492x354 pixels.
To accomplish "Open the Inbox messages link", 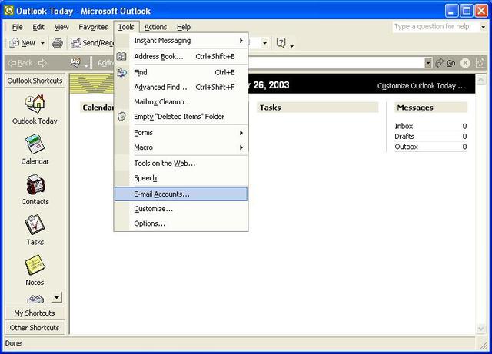I will coord(404,127).
